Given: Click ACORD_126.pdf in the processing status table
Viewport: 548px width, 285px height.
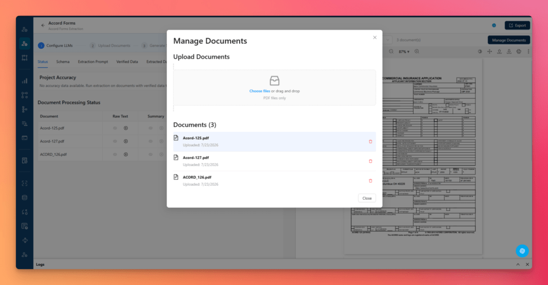Looking at the screenshot, I should coord(54,154).
